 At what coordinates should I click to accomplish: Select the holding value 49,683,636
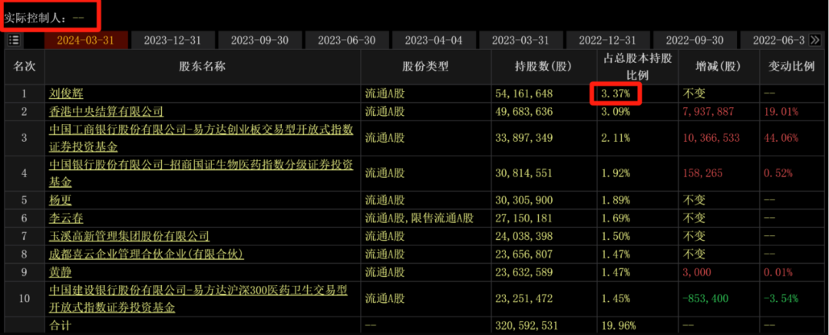[x=524, y=111]
